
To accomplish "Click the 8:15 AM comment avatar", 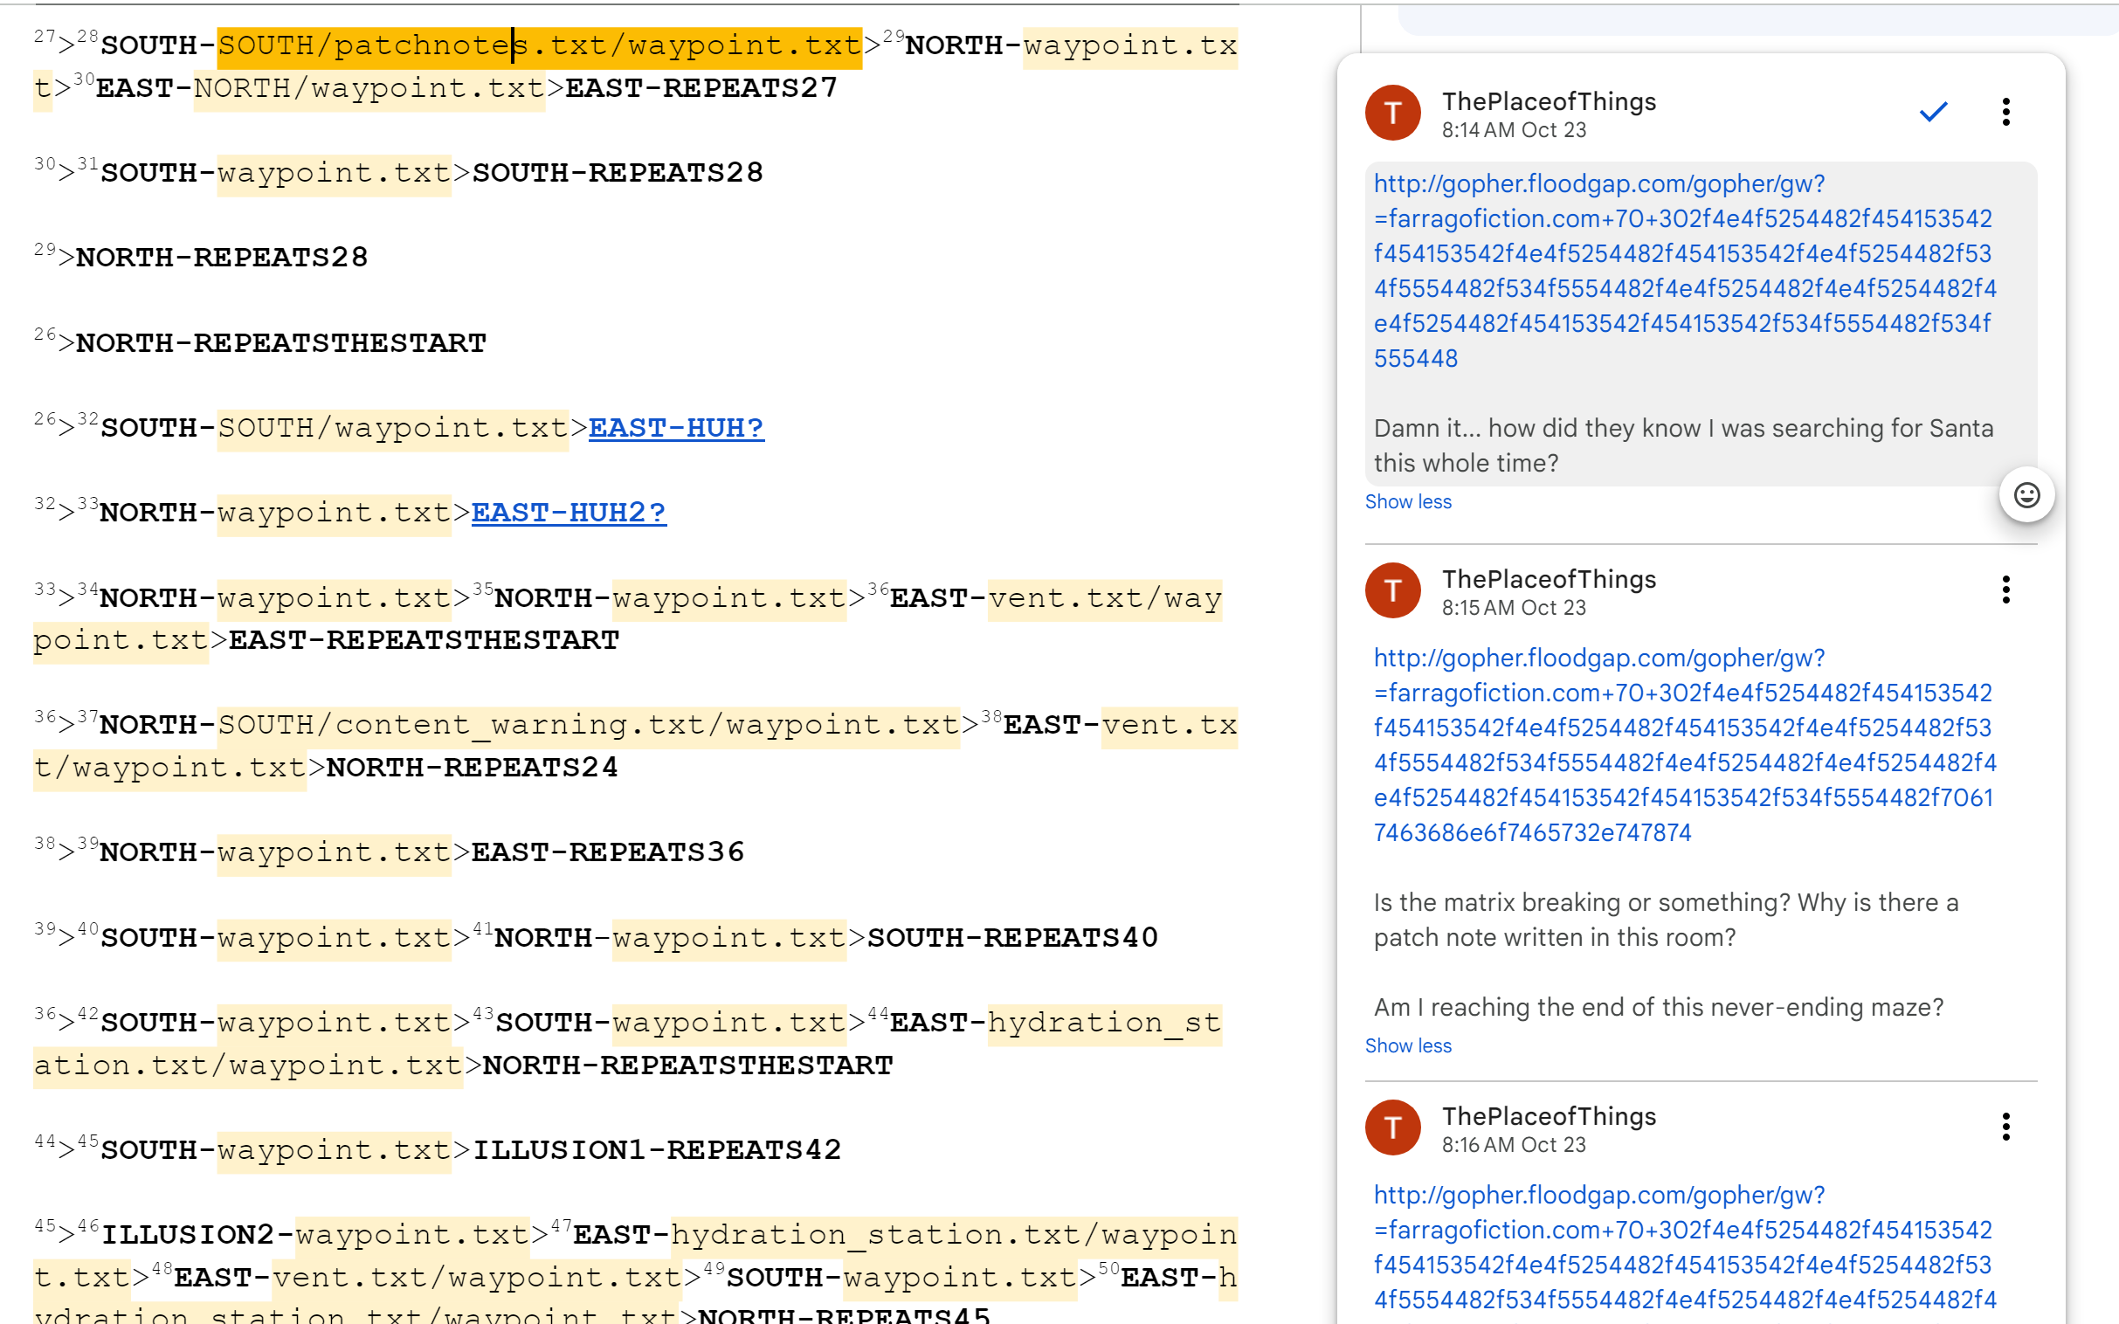I will click(x=1392, y=590).
